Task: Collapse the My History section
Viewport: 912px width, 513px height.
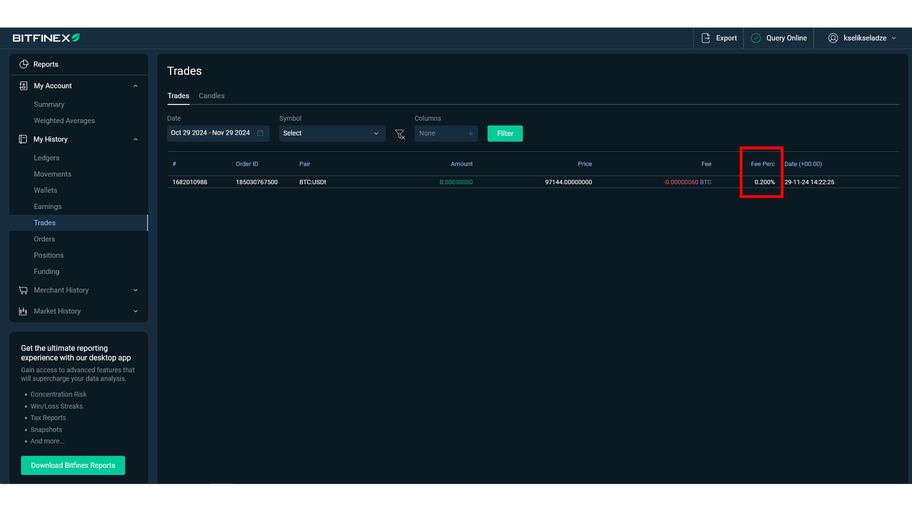Action: (x=135, y=140)
